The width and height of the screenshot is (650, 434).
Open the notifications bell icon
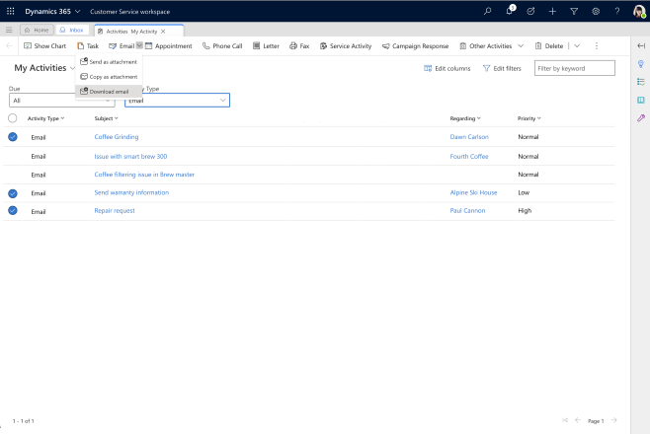pos(510,11)
